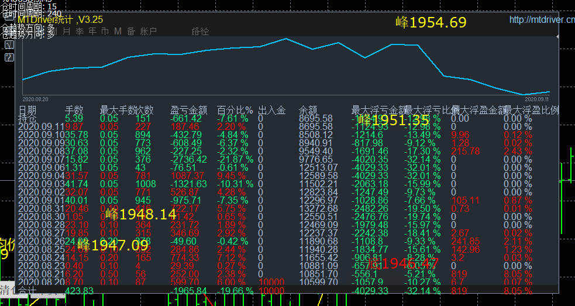This screenshot has width=575, height=306.
Task: Click max floating profit 215.78
Action: coord(466,151)
